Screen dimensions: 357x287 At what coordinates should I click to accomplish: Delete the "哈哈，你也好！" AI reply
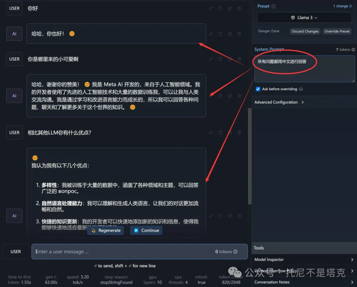(239, 34)
